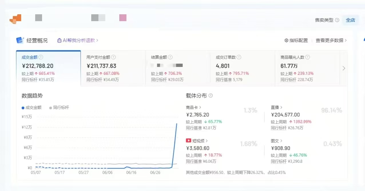Click 查看更多数据 link

pos(331,41)
